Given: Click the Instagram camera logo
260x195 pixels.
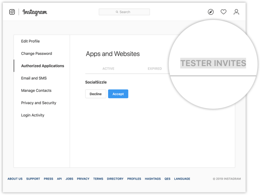Looking at the screenshot, I should tap(12, 12).
